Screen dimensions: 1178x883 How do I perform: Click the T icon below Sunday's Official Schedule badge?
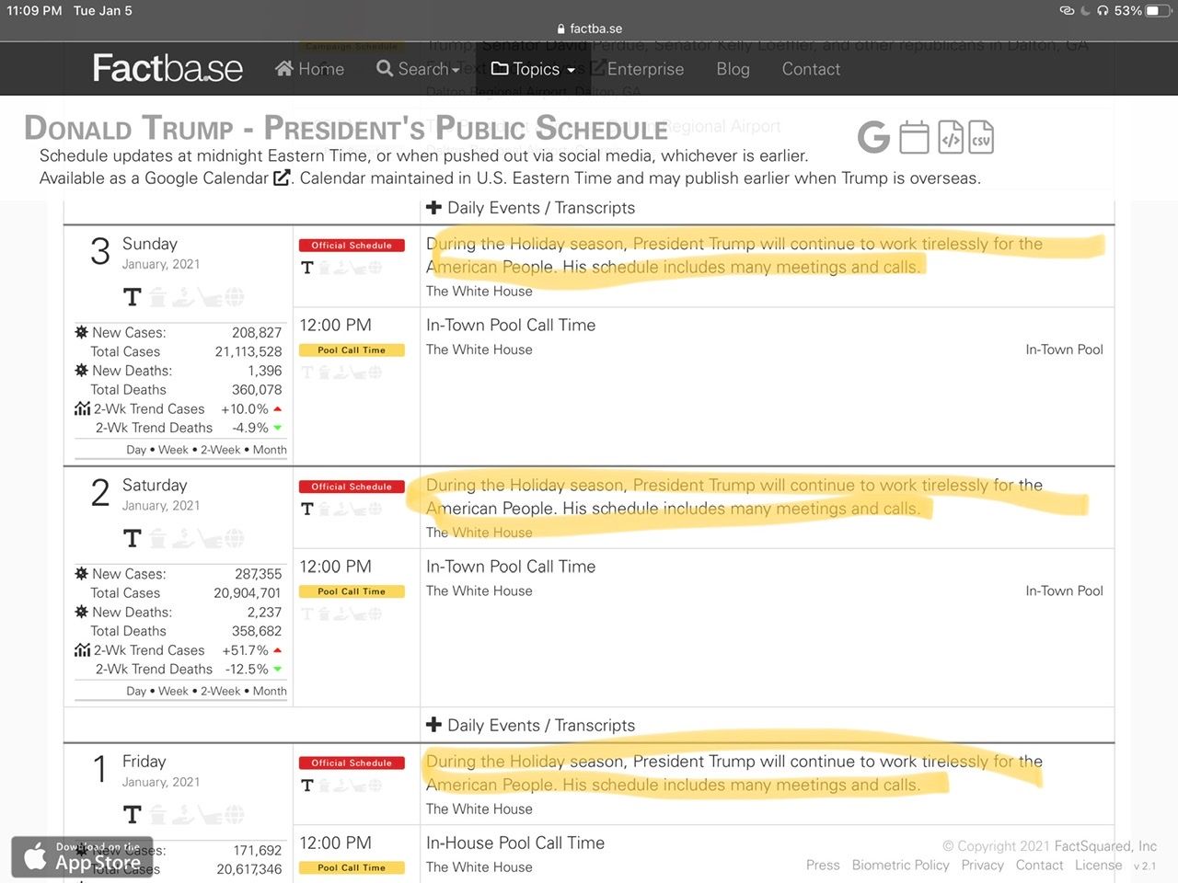[307, 268]
